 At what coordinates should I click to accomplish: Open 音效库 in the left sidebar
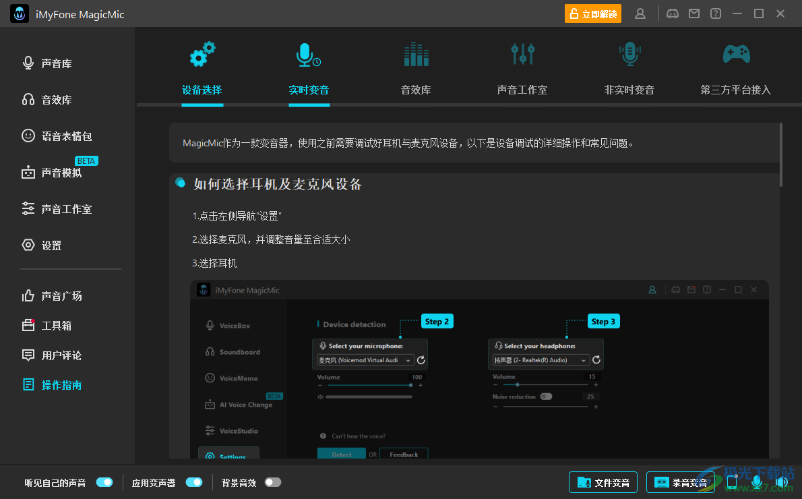[x=47, y=100]
